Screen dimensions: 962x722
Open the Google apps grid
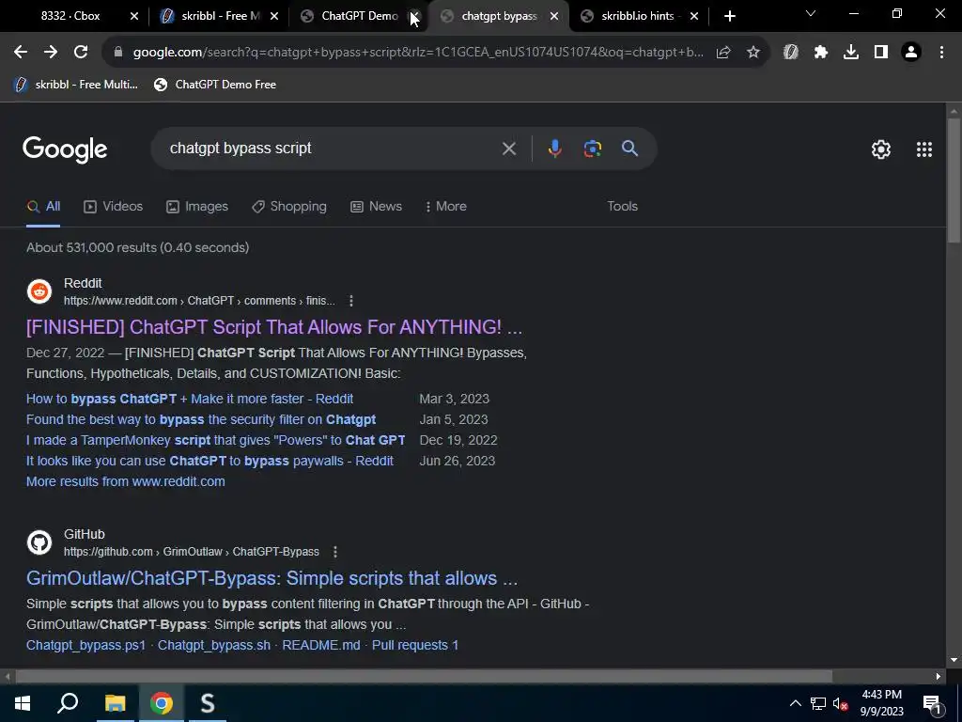tap(924, 149)
